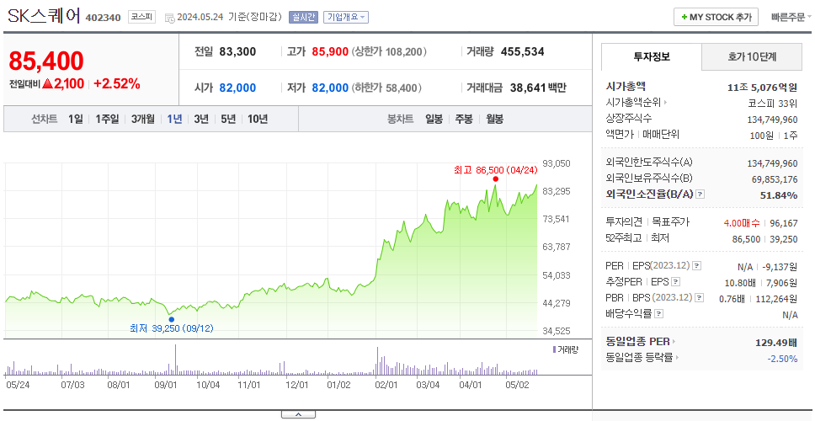Screen dimensions: 815x421
Task: Click 외국인소진율 value 51.84%
Action: (780, 195)
